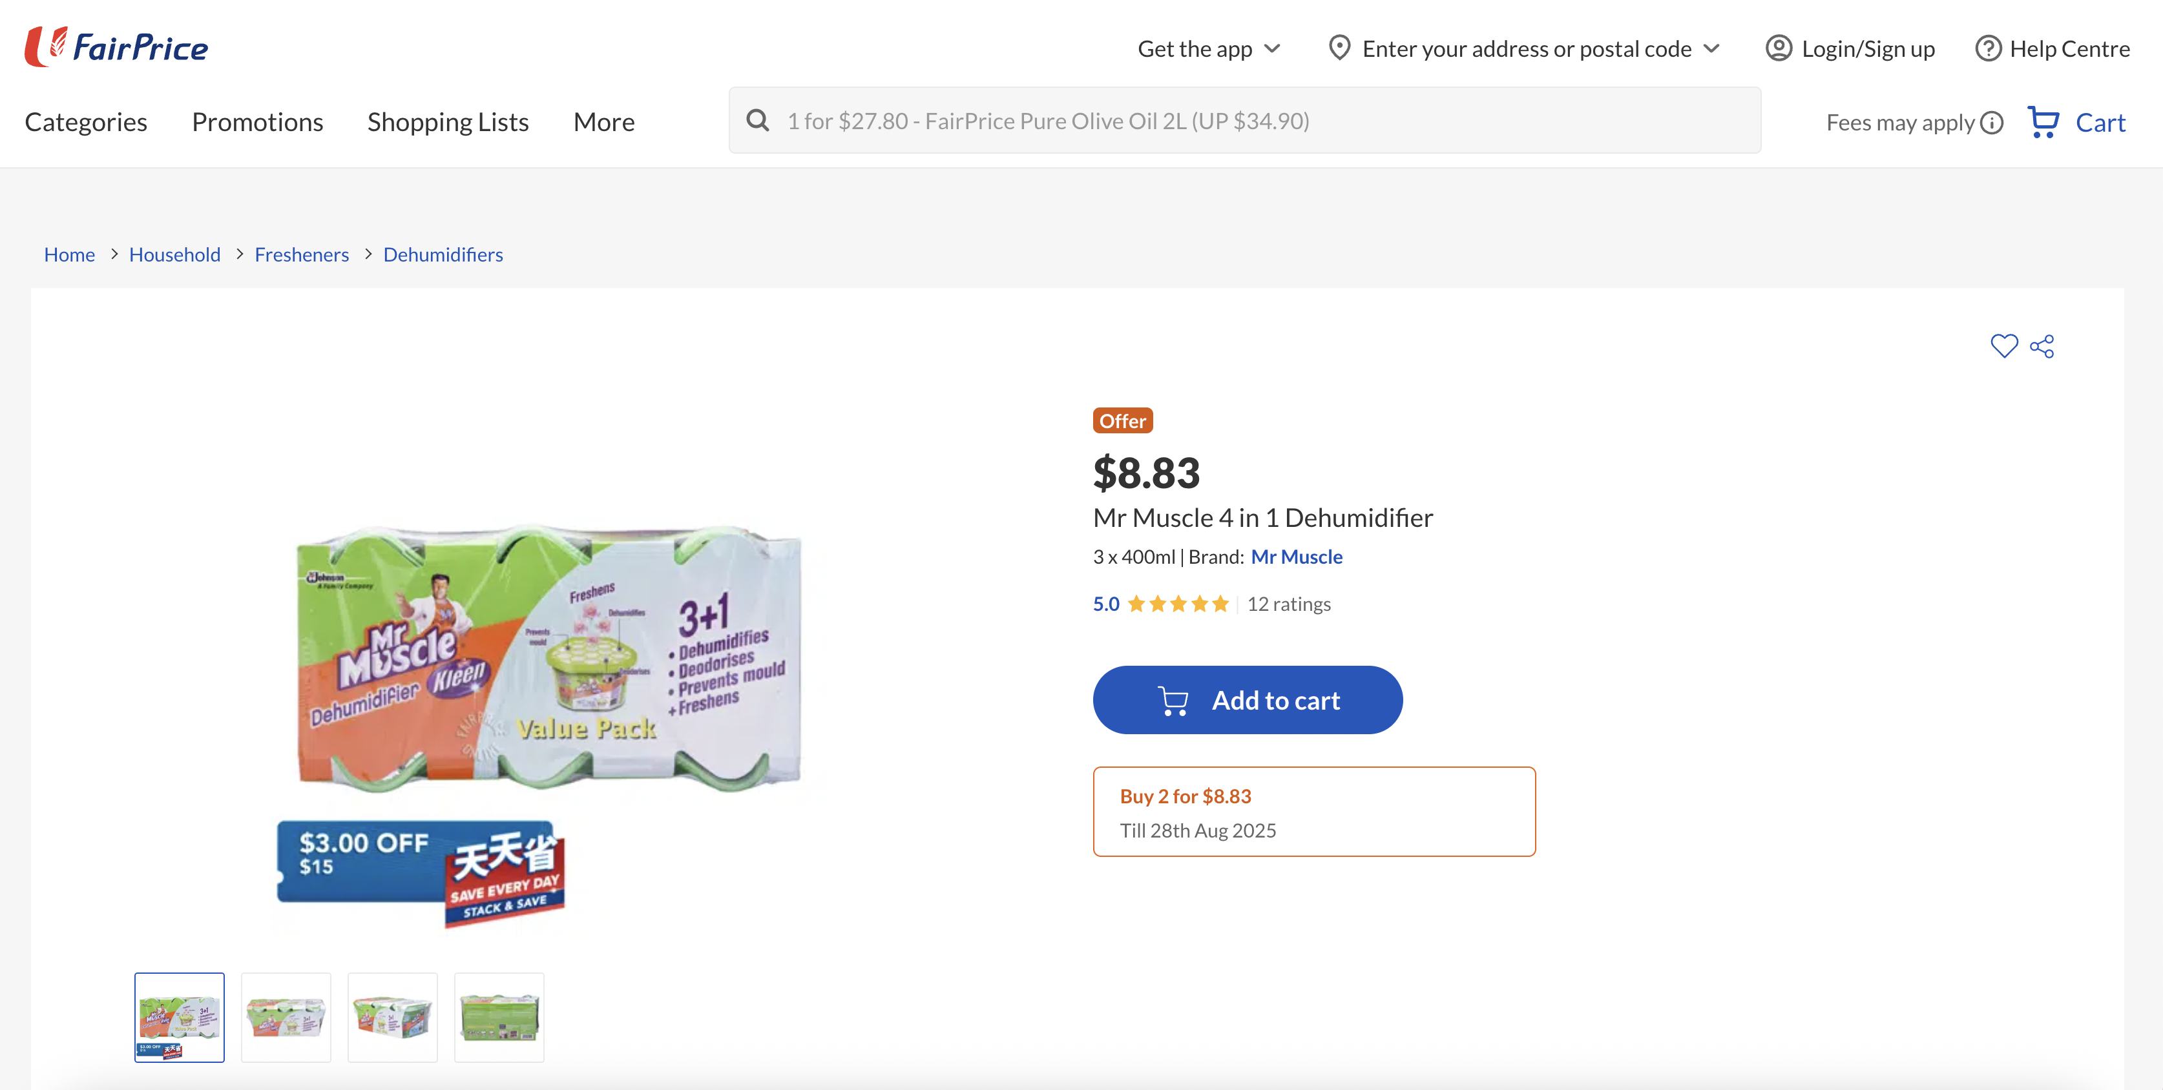Open the Categories menu
This screenshot has width=2163, height=1090.
click(86, 123)
